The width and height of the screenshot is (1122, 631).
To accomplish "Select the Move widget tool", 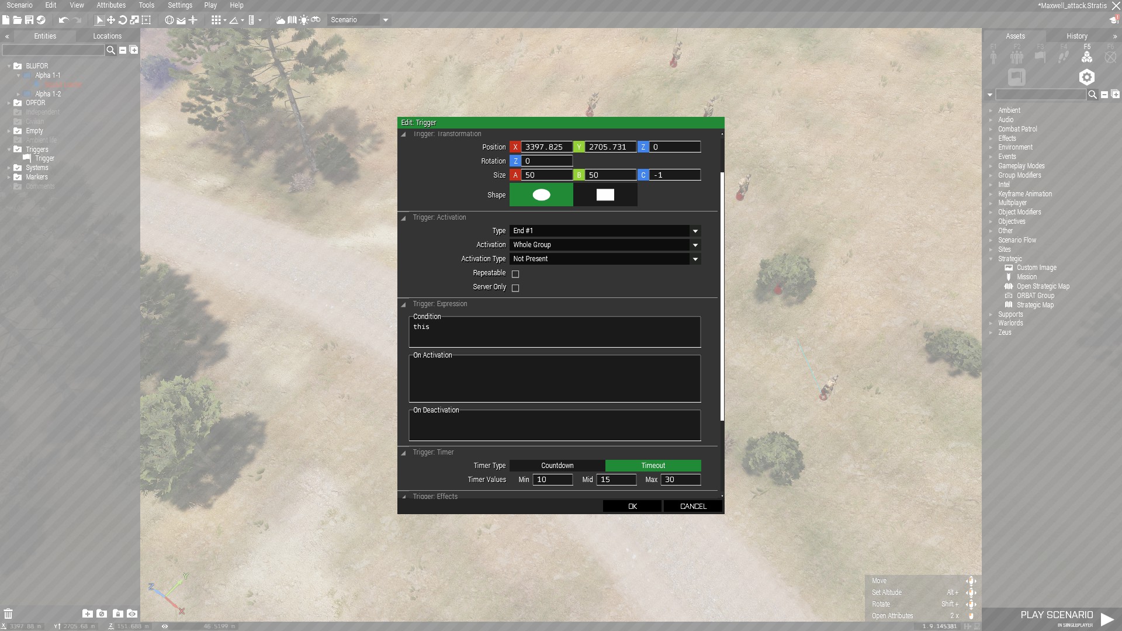I will (x=110, y=20).
